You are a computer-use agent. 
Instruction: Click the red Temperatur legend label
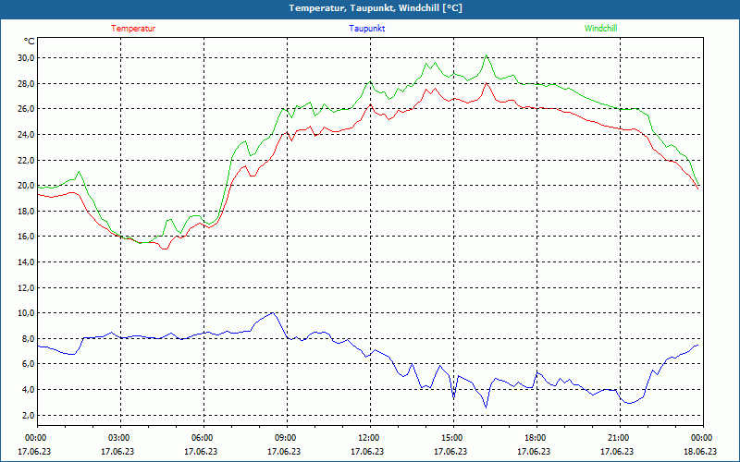[x=133, y=29]
